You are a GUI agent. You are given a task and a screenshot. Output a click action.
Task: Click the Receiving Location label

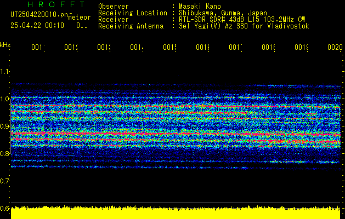coord(133,13)
